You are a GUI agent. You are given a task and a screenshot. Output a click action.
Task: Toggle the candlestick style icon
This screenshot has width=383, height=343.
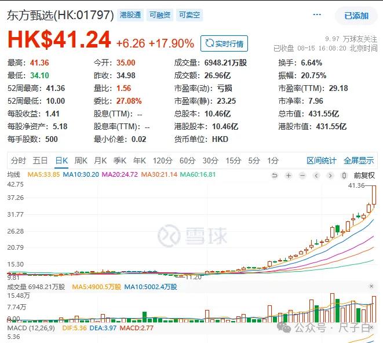click(x=344, y=176)
